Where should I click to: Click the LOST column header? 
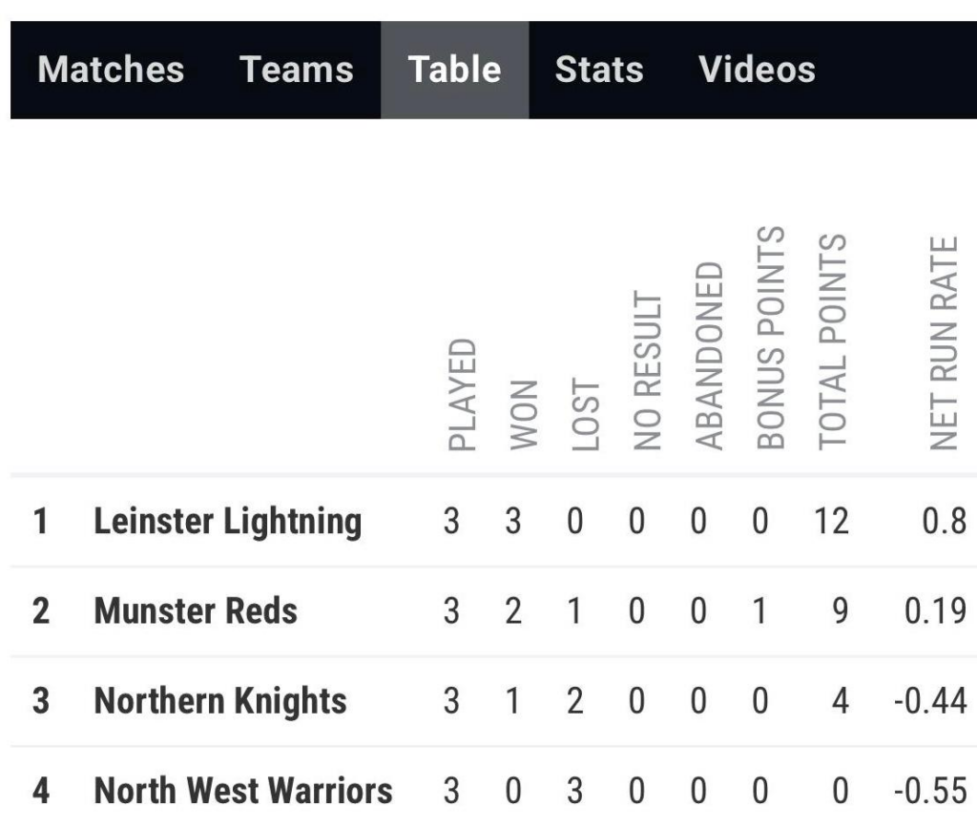pos(586,414)
